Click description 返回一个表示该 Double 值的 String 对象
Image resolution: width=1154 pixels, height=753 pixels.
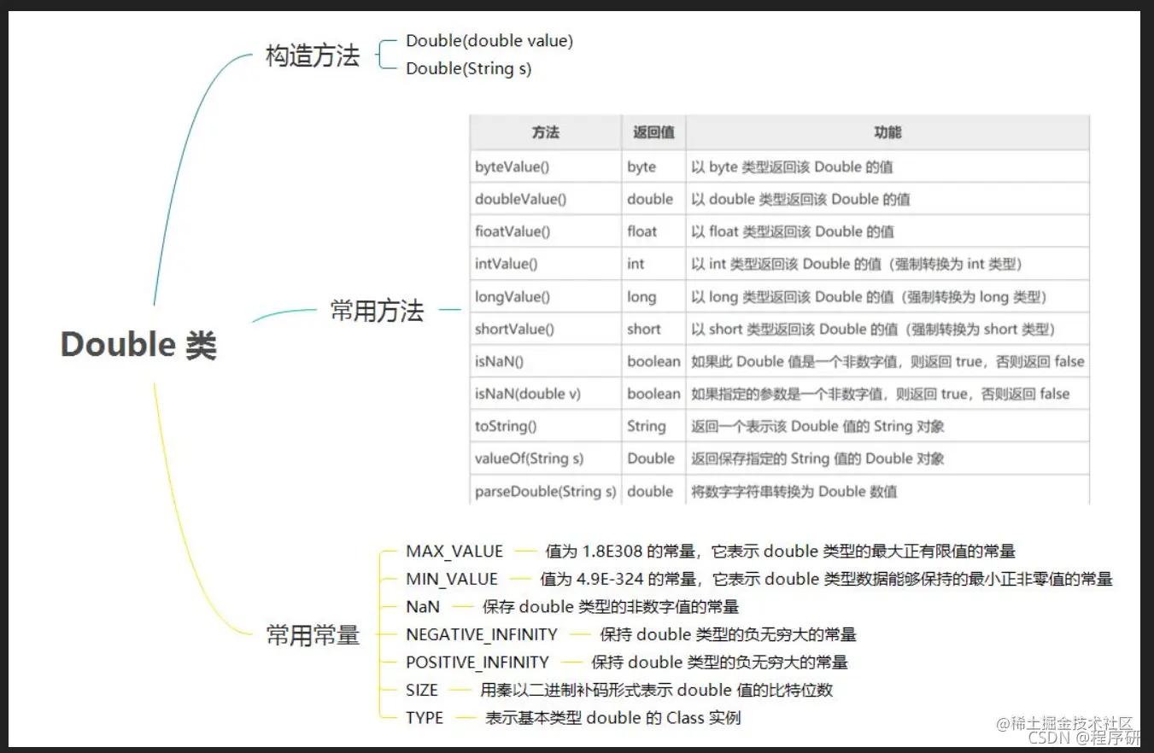(817, 426)
